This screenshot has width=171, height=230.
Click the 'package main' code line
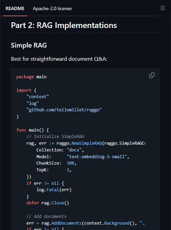coord(32,77)
